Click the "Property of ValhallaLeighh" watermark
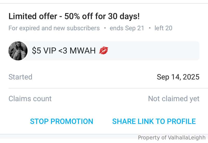The image size is (208, 143). 172,138
